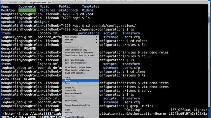Screen dimensions: 211x118
Task: Choose Send Email to Selected Address
Action: 80,55
